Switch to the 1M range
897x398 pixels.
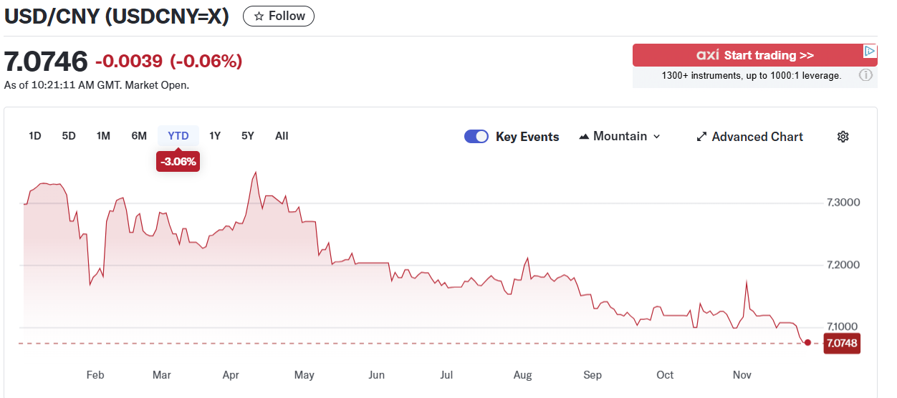103,136
